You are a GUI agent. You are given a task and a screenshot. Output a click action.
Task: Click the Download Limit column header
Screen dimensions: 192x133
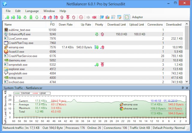[117, 24]
